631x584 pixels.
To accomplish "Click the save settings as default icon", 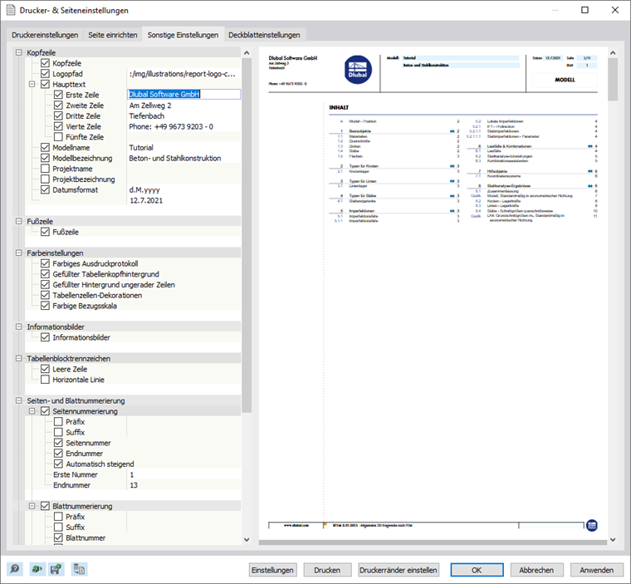I will click(56, 569).
